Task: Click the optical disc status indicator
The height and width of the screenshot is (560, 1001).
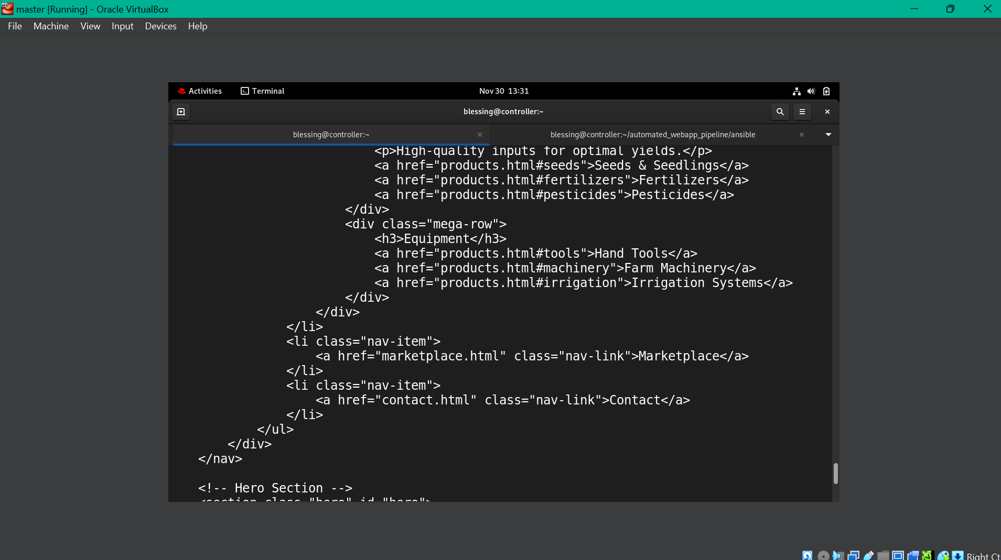Action: point(824,555)
